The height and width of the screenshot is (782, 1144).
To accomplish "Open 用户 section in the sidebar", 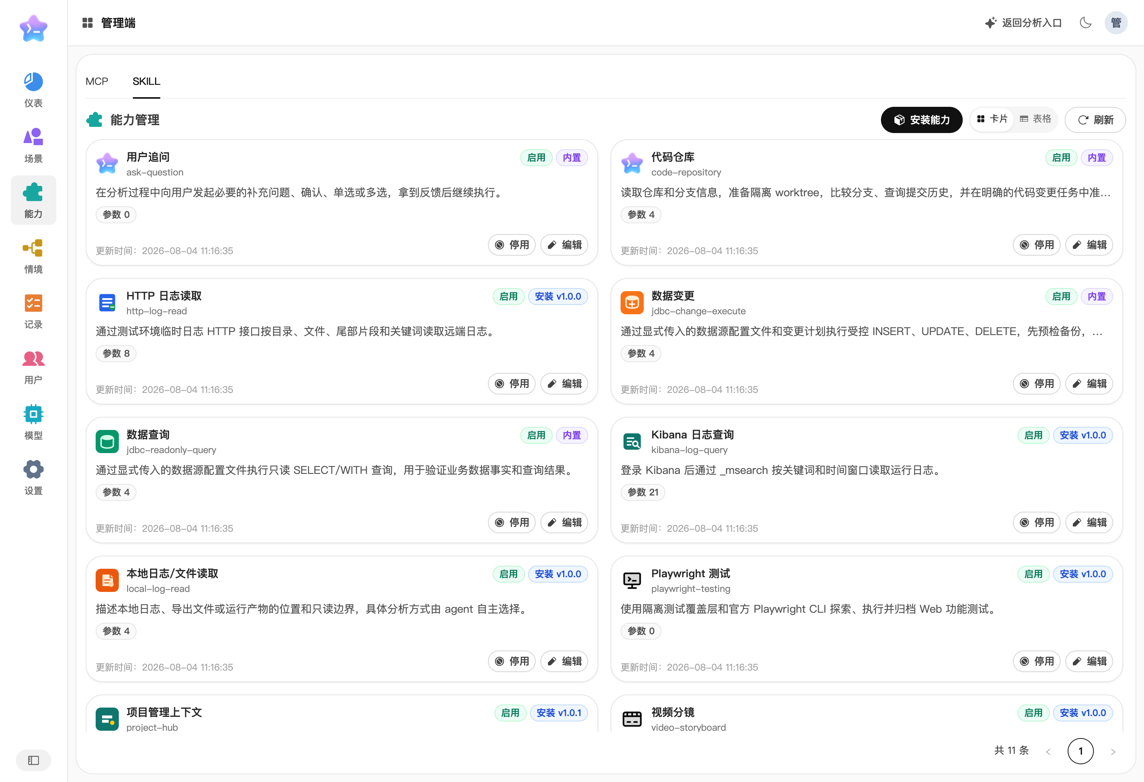I will point(34,367).
